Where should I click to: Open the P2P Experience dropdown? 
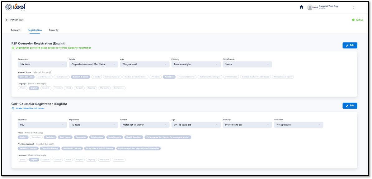tap(42, 64)
